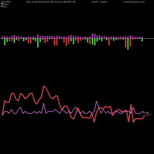Click the highest peak of the red price line
154x154 pixels.
click(44, 86)
